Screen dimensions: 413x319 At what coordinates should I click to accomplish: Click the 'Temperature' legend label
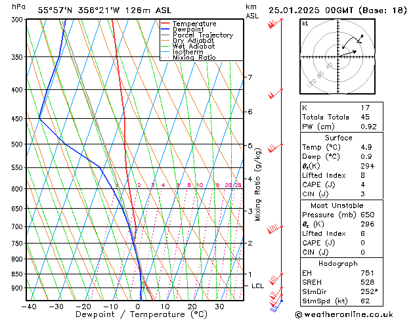click(194, 24)
